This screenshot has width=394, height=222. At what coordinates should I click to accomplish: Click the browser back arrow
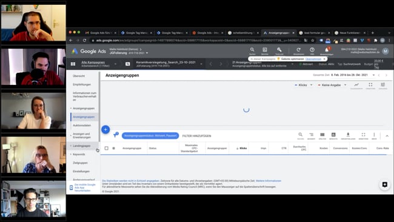(71, 41)
